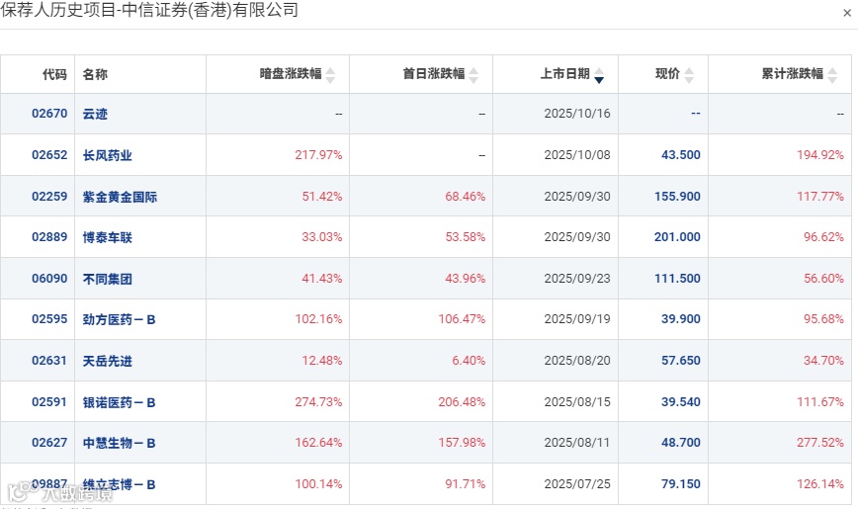Select grey market gain 100.14%
858x509 pixels.
click(x=318, y=484)
